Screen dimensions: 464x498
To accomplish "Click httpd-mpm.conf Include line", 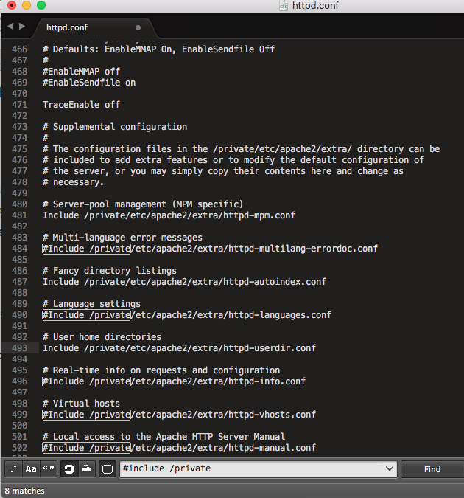I will pos(169,215).
